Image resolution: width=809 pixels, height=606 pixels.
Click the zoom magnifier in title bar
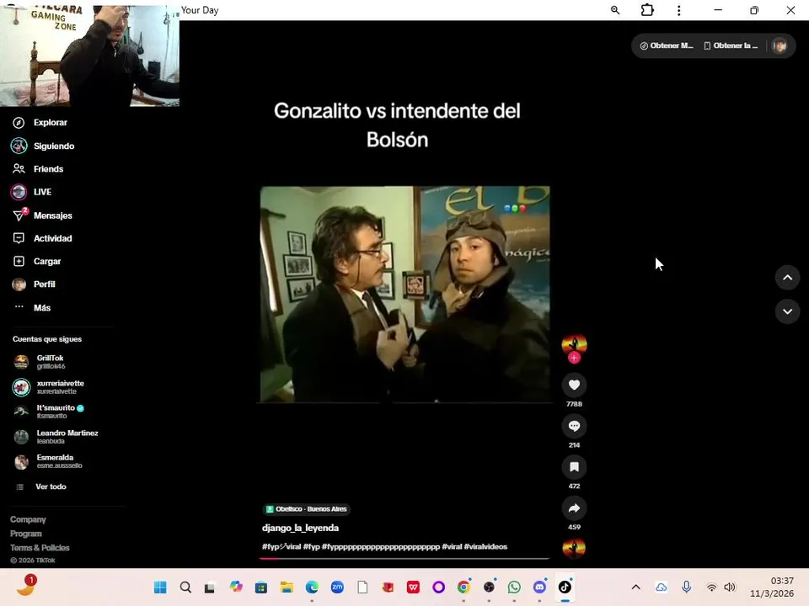point(615,10)
